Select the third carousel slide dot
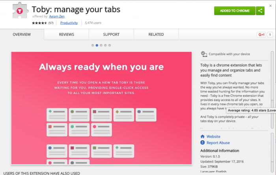The width and height of the screenshot is (276, 175). 101,45
